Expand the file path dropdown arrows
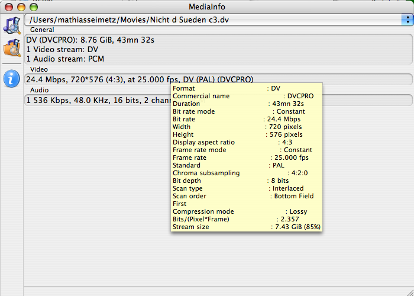The image size is (414, 296). (407, 20)
